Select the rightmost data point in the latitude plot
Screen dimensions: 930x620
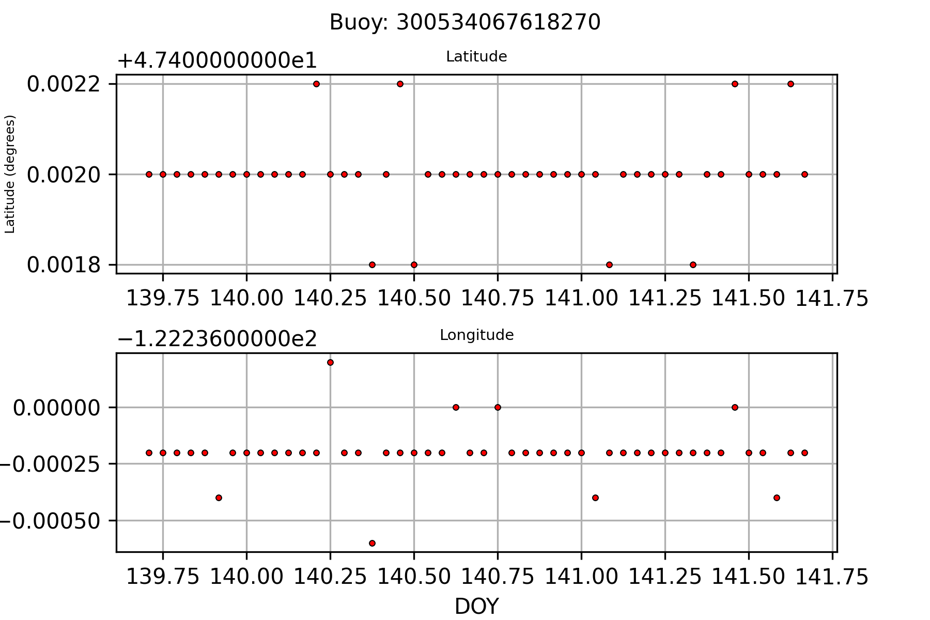(x=804, y=174)
